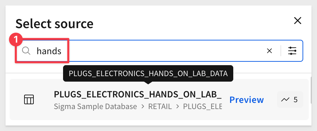This screenshot has height=131, width=317.
Task: Open the search filter options sliders icon
Action: [x=292, y=51]
